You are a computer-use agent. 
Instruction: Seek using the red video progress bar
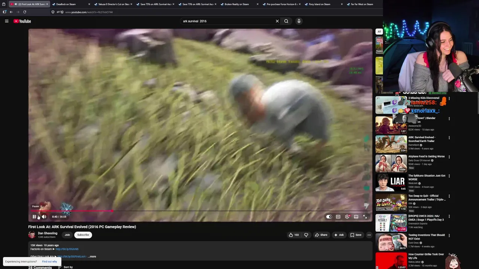coord(201,211)
